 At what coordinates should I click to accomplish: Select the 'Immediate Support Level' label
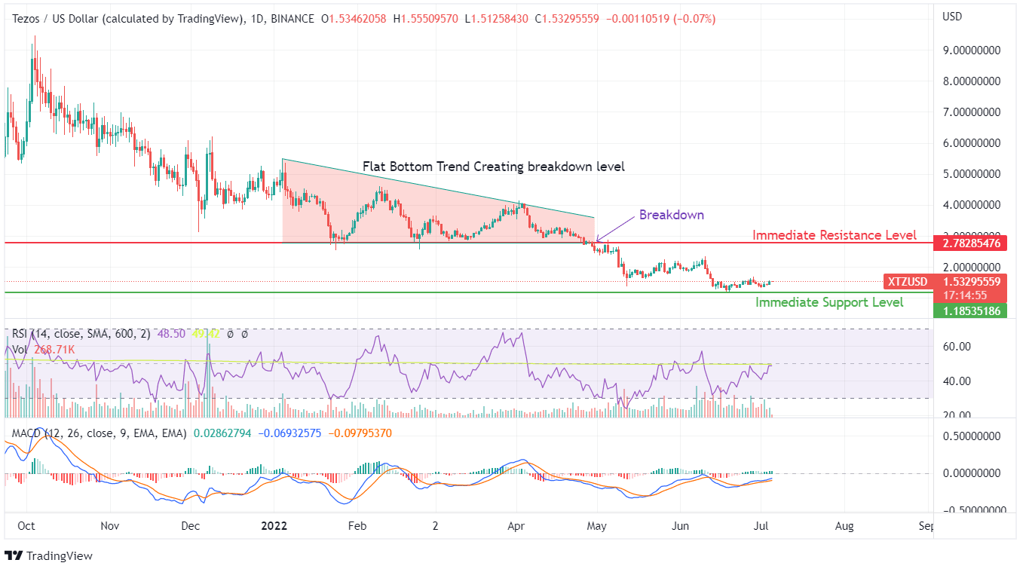[829, 302]
